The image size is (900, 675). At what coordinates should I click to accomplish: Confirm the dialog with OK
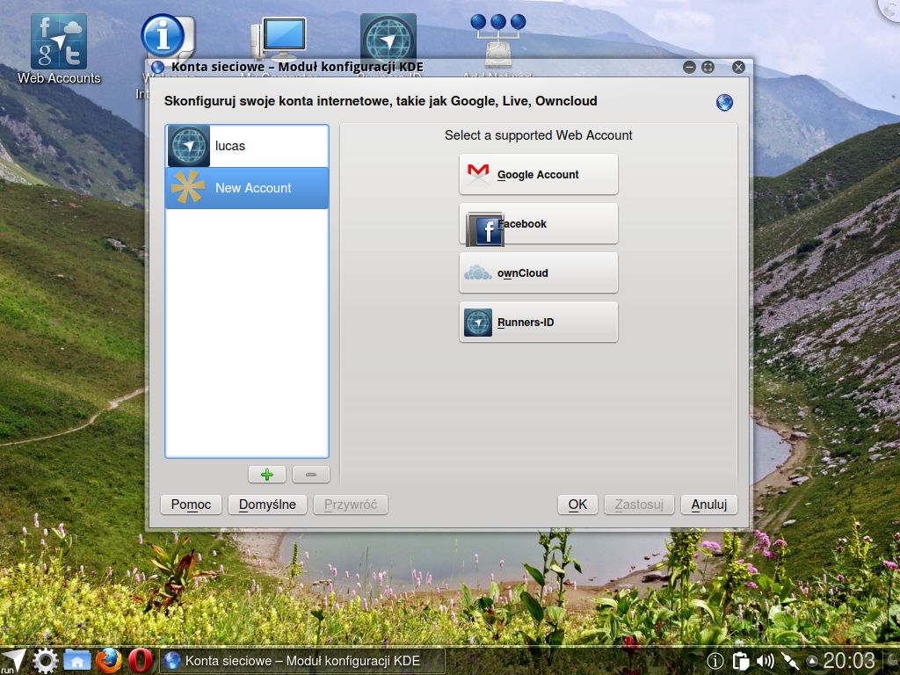click(x=577, y=504)
